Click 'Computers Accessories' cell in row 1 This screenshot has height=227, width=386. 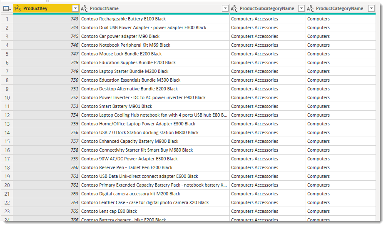point(268,19)
